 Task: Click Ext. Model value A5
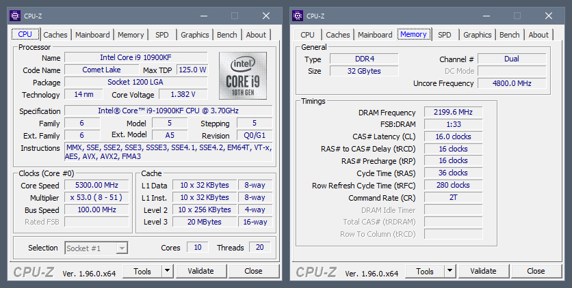(x=170, y=135)
